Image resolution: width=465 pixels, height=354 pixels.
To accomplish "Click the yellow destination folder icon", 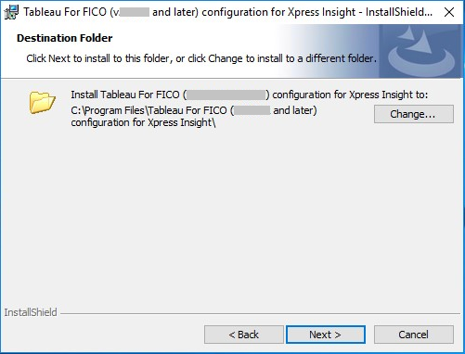I will [43, 102].
